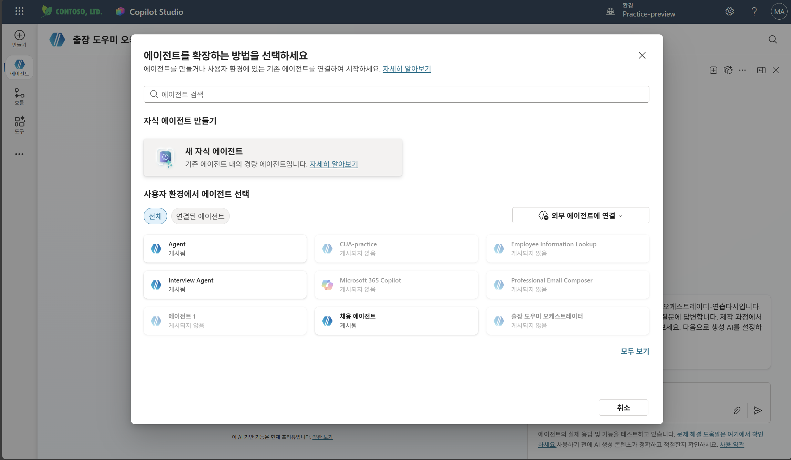Screen dimensions: 791x460
Task: Expand sidebar more options ellipsis
Action: [x=19, y=154]
